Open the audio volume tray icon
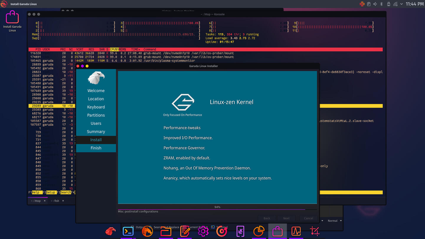The image size is (425, 239). click(x=375, y=4)
